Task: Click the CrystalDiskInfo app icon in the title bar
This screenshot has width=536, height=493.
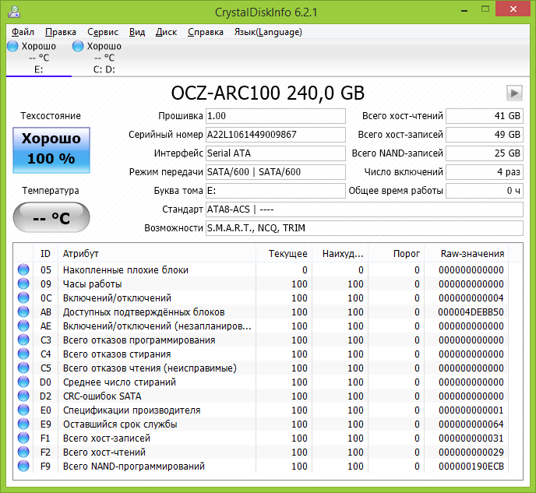Action: point(14,12)
